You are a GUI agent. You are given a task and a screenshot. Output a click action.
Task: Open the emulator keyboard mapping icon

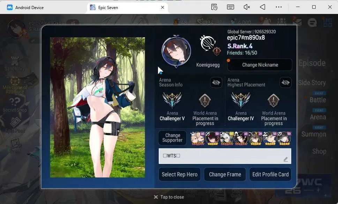coord(231,7)
